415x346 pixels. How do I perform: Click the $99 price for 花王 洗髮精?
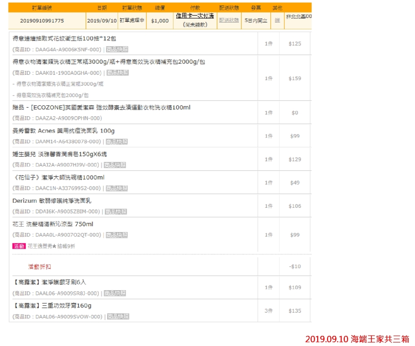click(x=295, y=235)
